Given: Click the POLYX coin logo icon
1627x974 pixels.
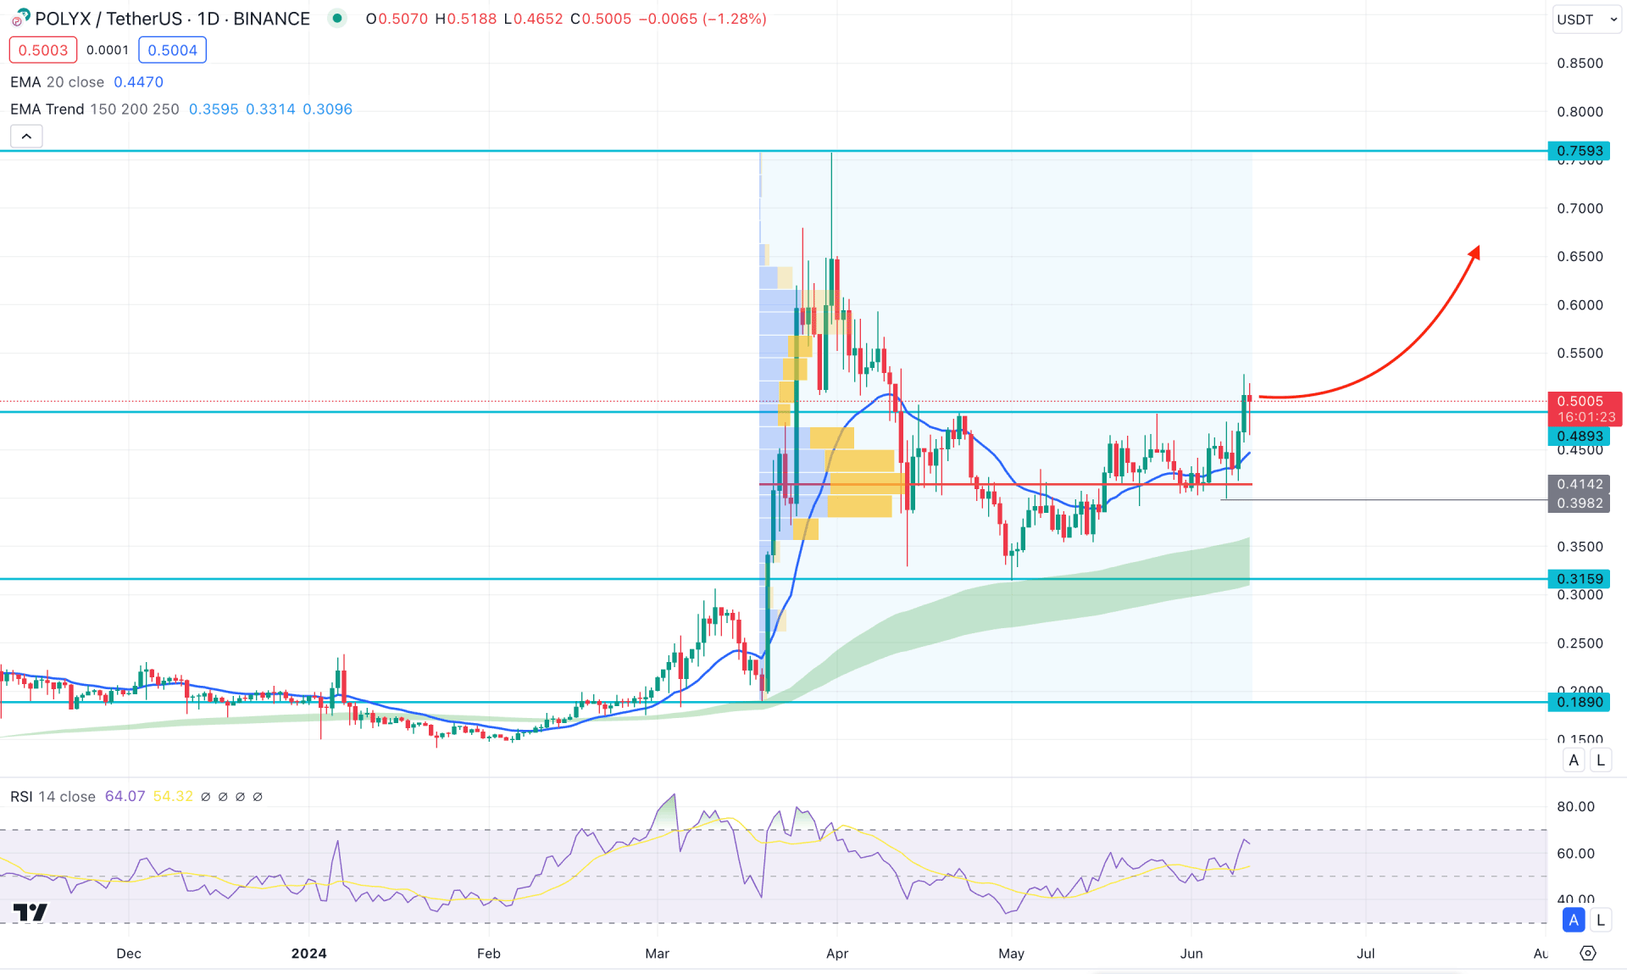Looking at the screenshot, I should pyautogui.click(x=20, y=18).
